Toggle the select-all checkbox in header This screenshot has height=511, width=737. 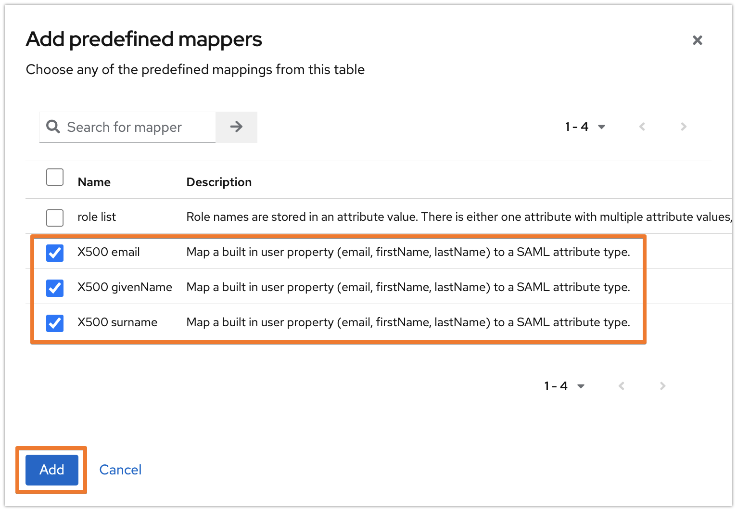click(54, 177)
